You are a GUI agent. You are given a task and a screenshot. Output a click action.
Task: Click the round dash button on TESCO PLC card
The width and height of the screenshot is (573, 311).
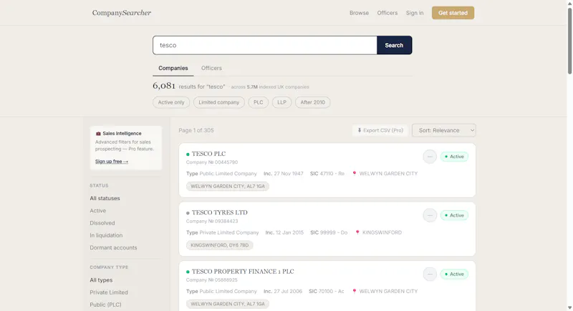430,157
